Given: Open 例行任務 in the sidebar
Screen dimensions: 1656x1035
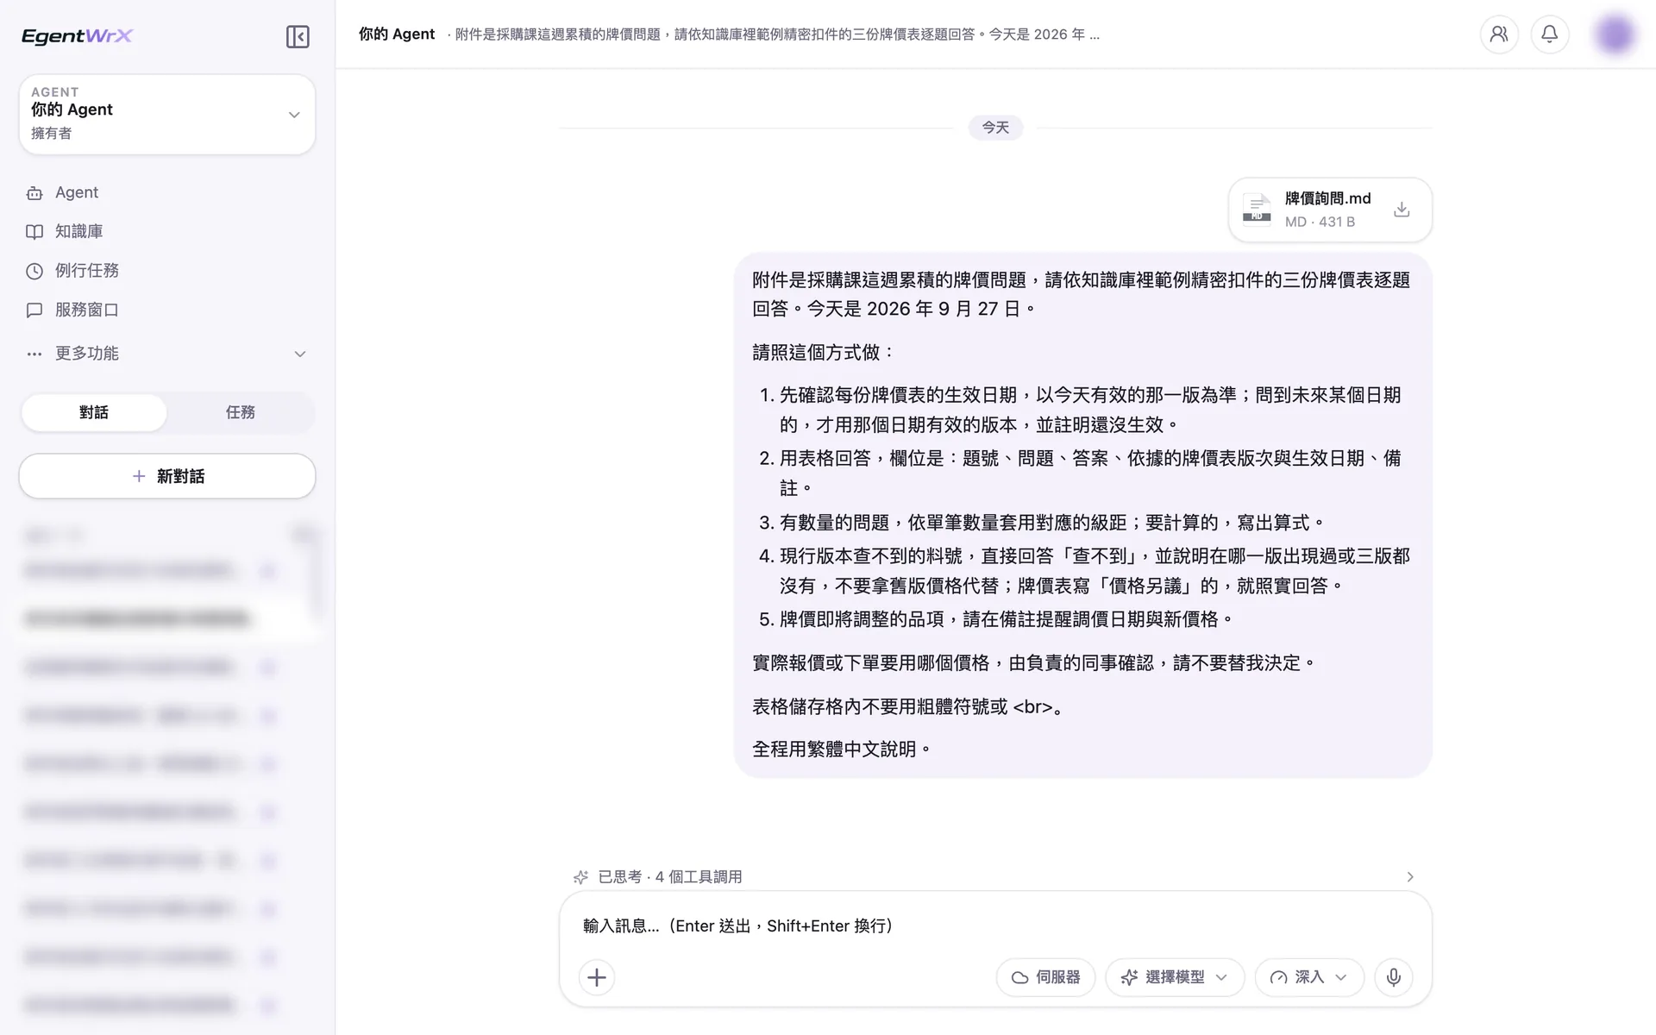Looking at the screenshot, I should [x=166, y=271].
